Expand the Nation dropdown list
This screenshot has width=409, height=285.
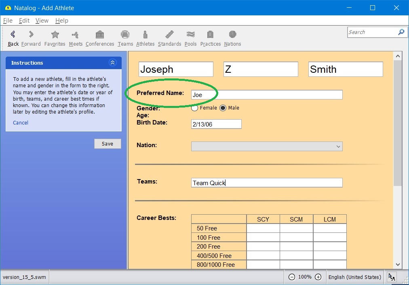(x=338, y=146)
